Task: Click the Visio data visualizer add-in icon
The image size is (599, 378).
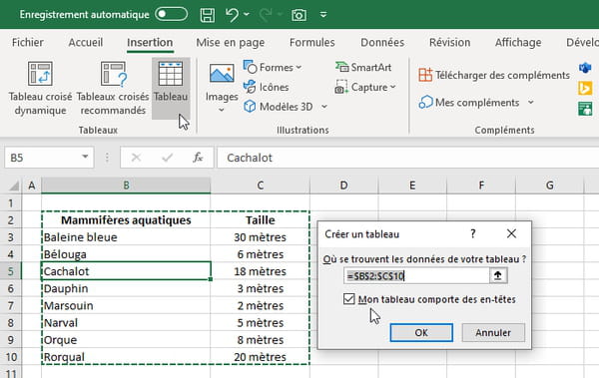Action: 584,68
